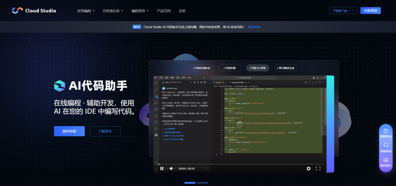Expand the 编程语言 menu
The width and height of the screenshot is (396, 186).
[x=140, y=11]
